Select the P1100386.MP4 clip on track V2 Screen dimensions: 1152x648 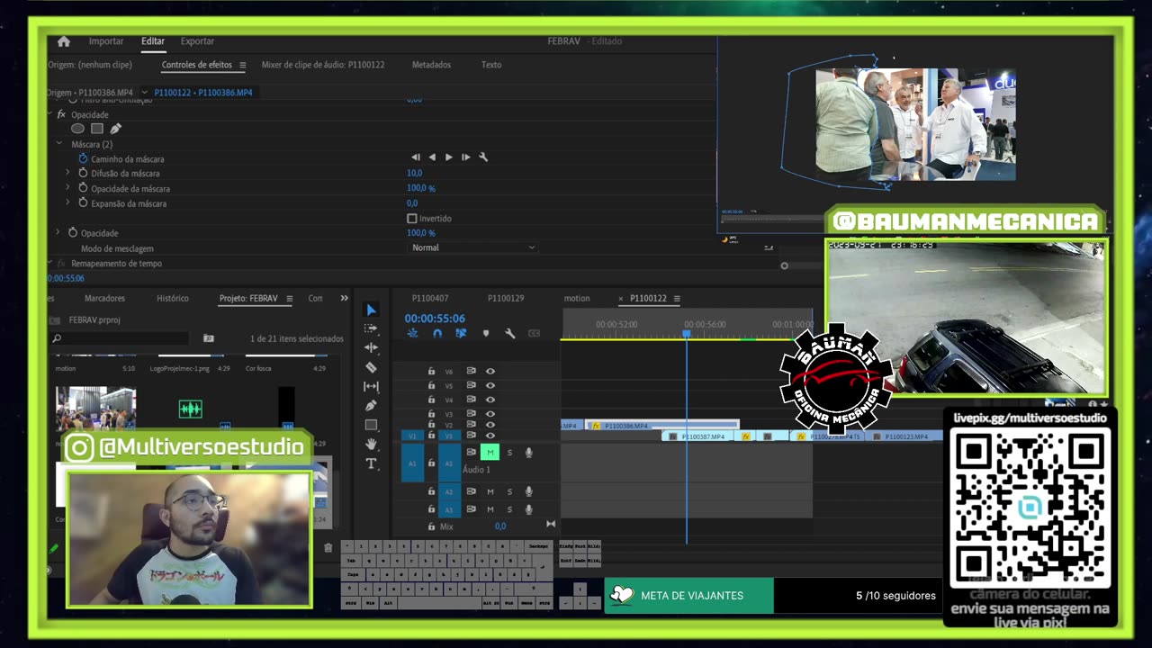pyautogui.click(x=661, y=425)
